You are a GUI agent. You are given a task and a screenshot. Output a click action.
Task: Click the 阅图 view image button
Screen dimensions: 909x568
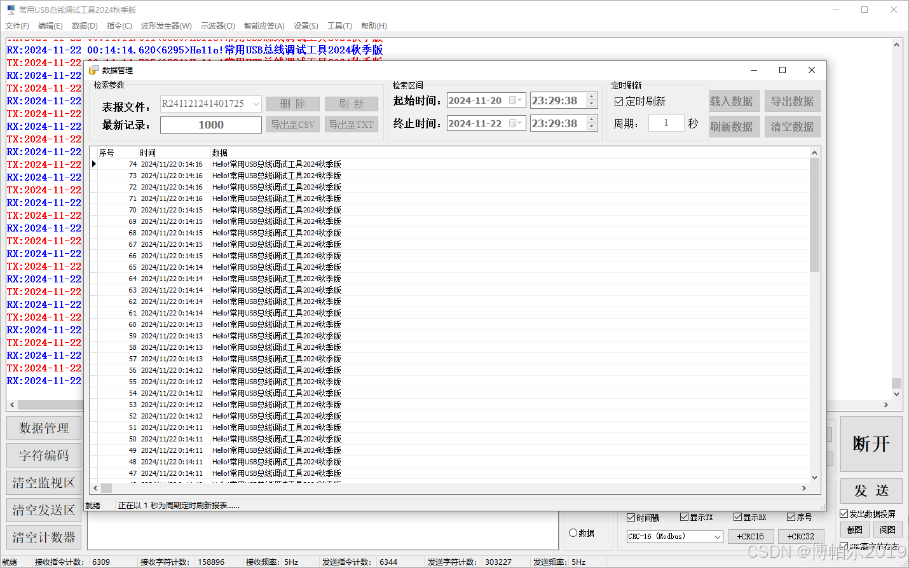click(888, 530)
